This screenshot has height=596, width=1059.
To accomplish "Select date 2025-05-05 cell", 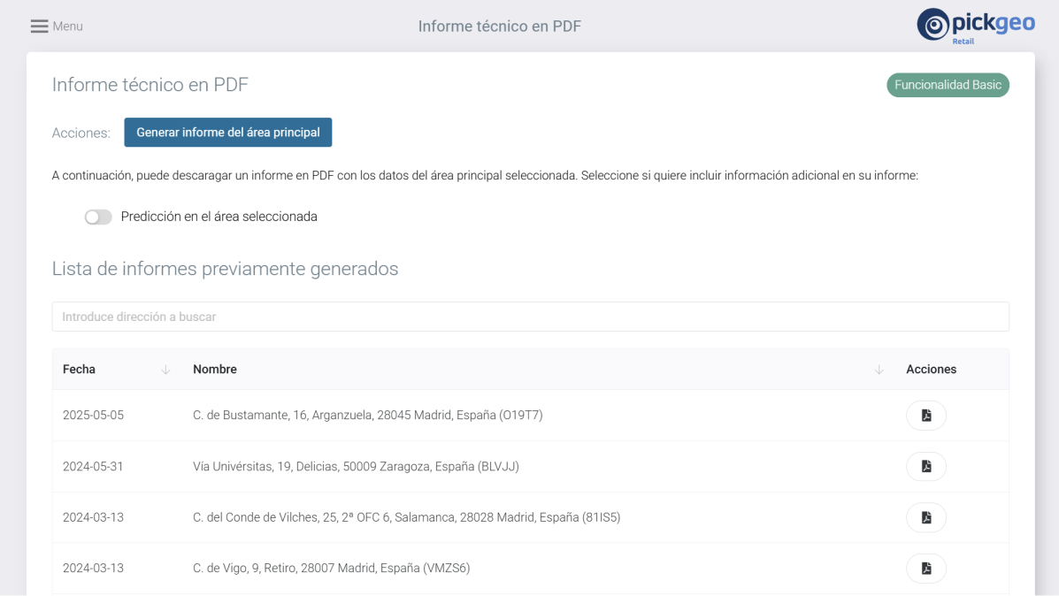I will point(93,415).
